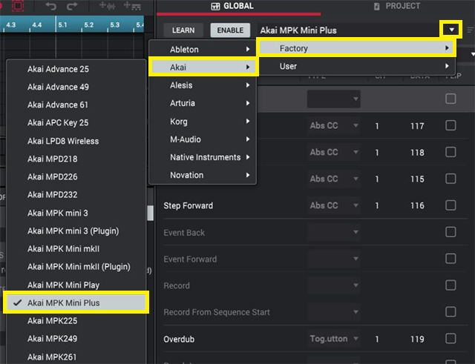This screenshot has height=364, width=475.
Task: Expand the Akai manufacturer submenu
Action: [x=203, y=67]
